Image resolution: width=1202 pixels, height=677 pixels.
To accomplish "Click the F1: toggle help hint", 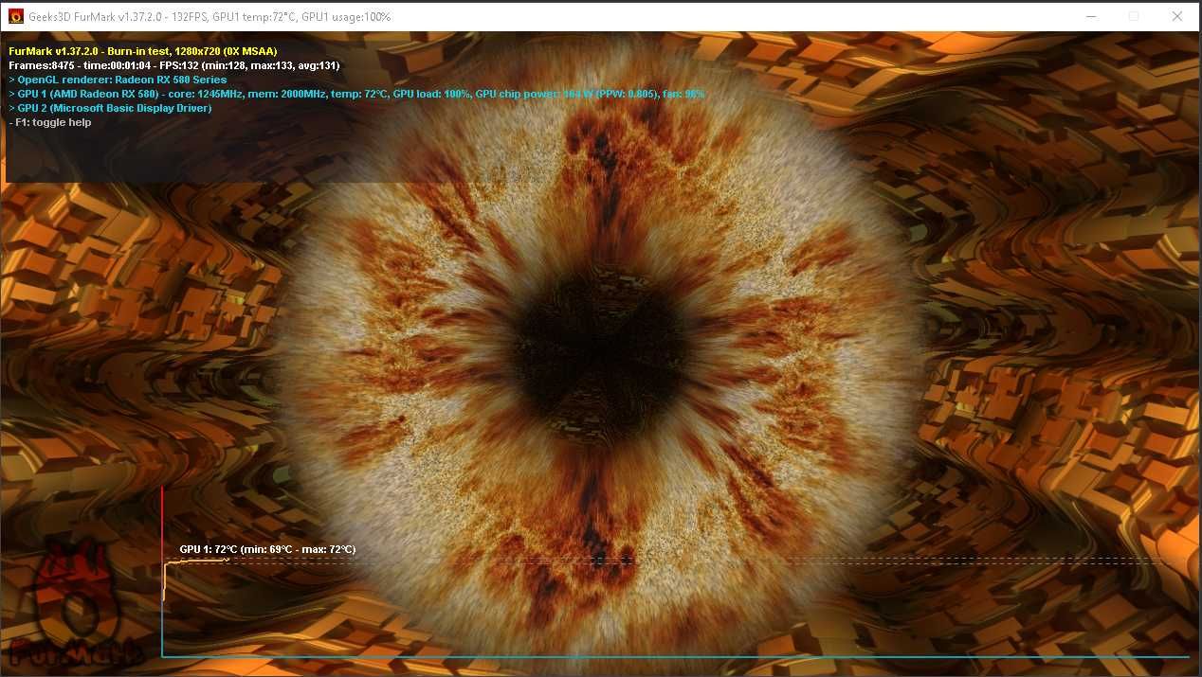I will 50,122.
